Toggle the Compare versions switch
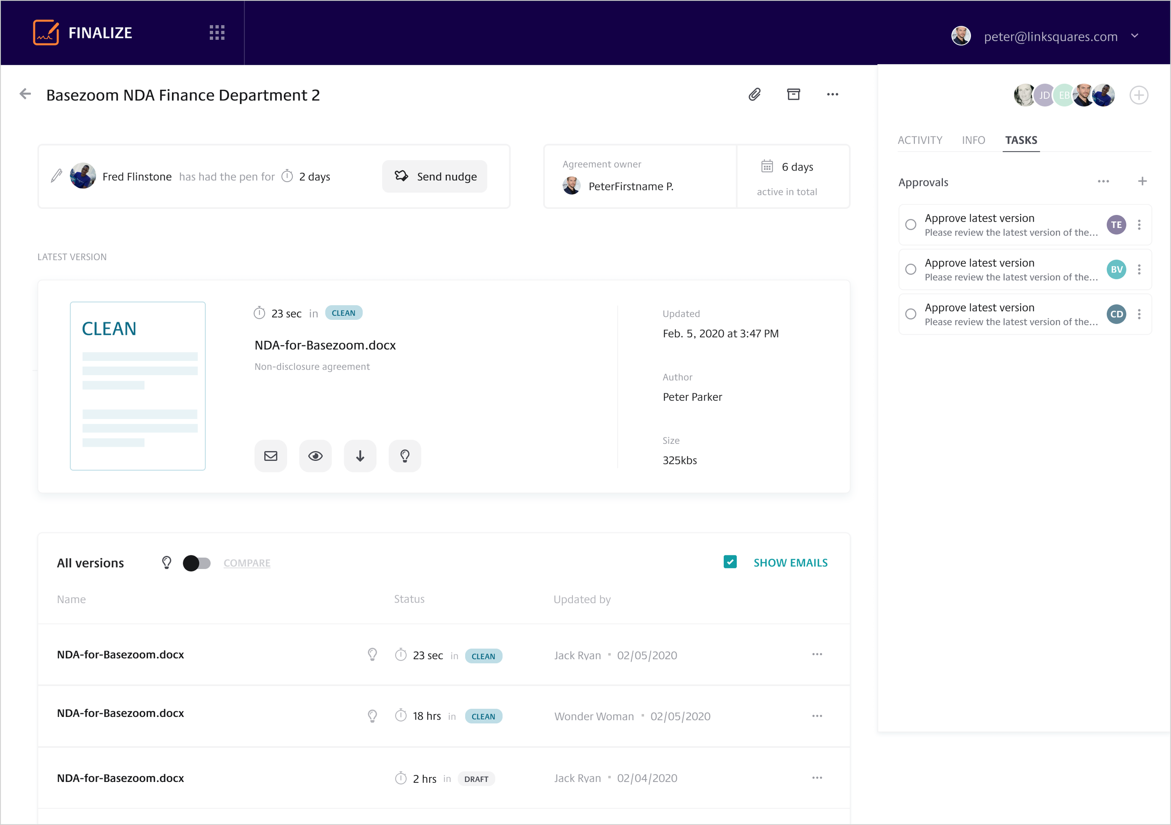Screen dimensions: 1171x825 click(x=197, y=563)
